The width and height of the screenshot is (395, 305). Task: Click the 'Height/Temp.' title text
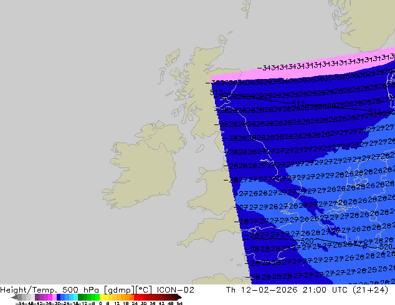pos(29,290)
